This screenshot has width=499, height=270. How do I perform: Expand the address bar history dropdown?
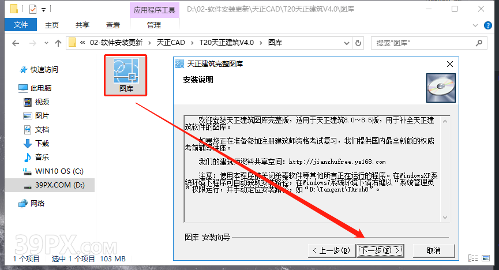tap(347, 43)
